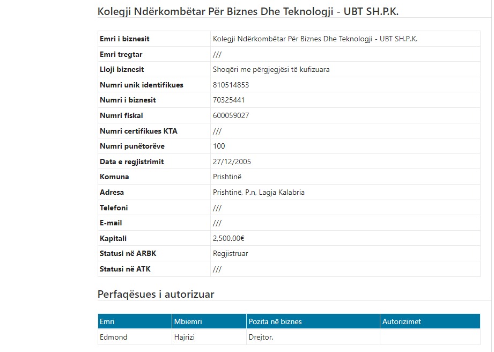Click the 'E-mail' row label
This screenshot has height=352, width=494.
point(111,223)
